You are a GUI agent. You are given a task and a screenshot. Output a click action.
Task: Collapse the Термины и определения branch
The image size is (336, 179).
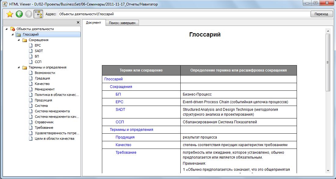coord(18,67)
